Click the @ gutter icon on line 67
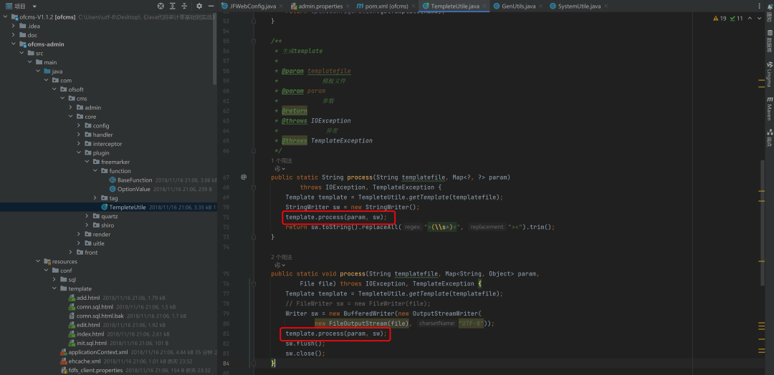 (x=244, y=177)
